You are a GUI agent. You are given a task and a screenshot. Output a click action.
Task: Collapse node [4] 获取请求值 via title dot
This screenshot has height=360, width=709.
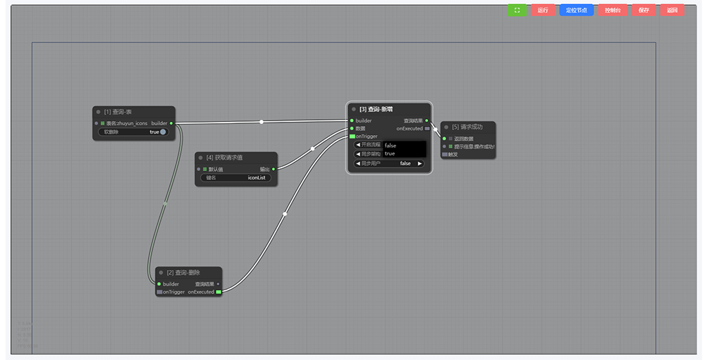[x=201, y=158]
